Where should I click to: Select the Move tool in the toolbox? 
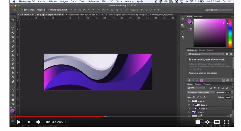click(x=13, y=20)
